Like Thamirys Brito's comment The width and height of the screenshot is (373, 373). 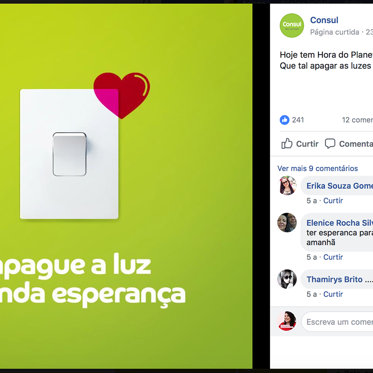tap(333, 294)
